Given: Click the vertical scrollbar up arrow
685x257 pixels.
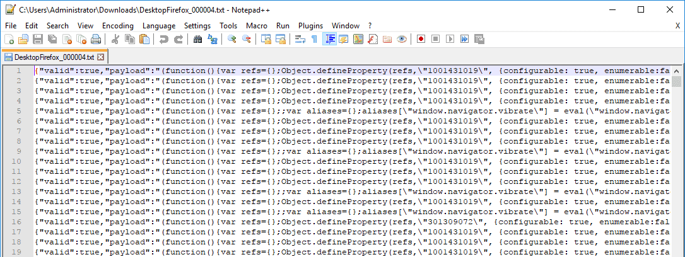Looking at the screenshot, I should [x=677, y=71].
